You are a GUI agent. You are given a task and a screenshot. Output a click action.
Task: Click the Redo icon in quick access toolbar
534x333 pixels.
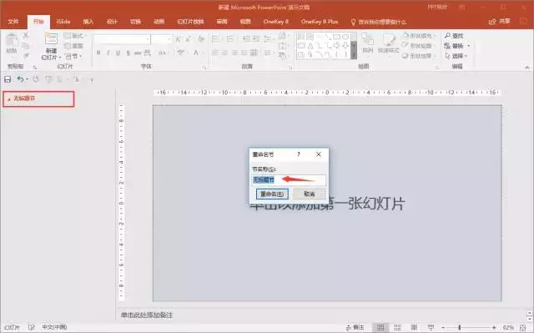[36, 79]
